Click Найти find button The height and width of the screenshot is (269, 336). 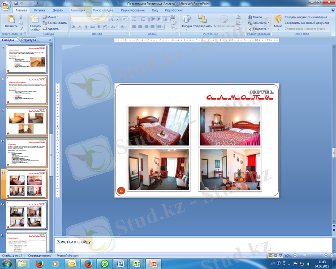(x=255, y=17)
